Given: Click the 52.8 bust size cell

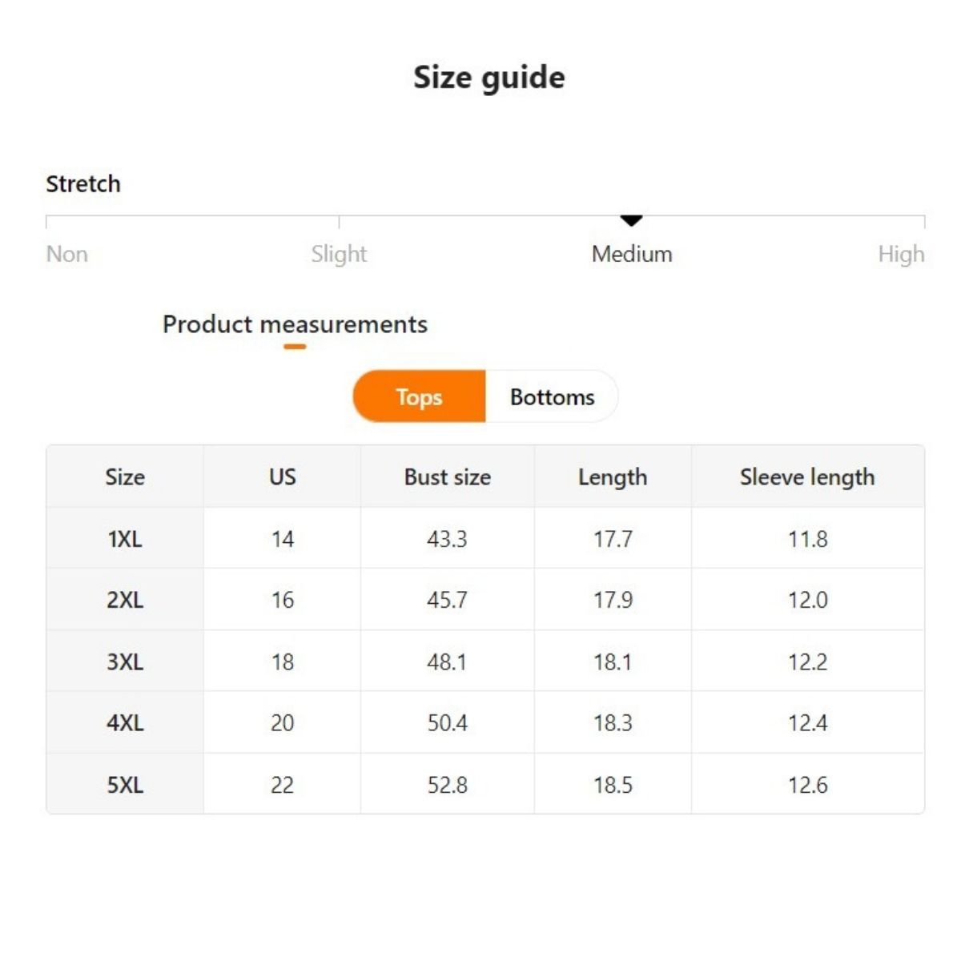Looking at the screenshot, I should tap(447, 784).
